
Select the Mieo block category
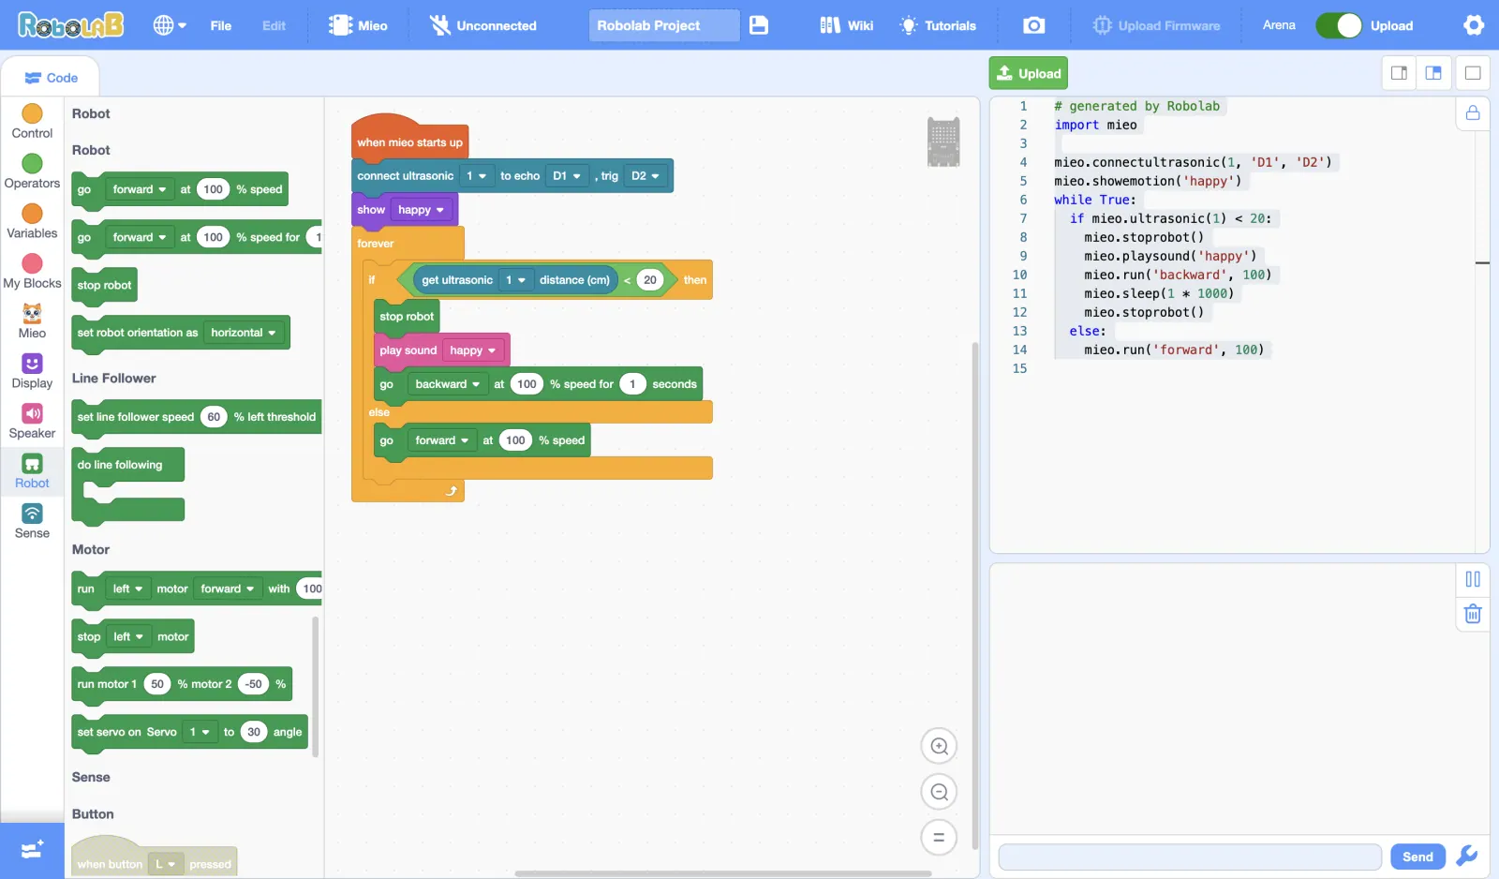32,321
